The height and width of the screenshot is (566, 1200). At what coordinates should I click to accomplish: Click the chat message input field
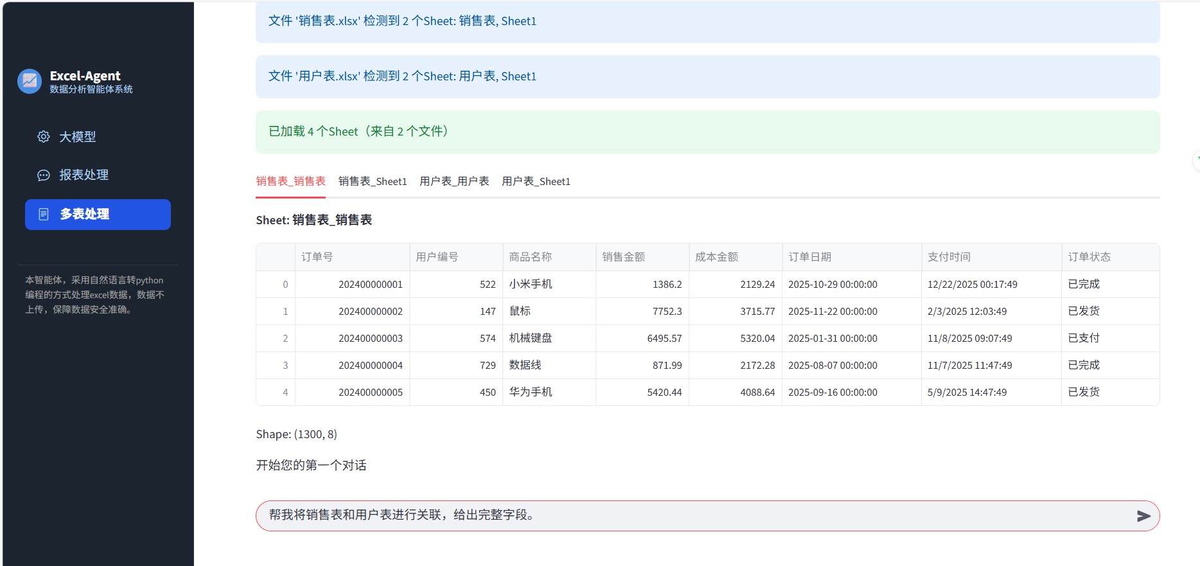[694, 515]
